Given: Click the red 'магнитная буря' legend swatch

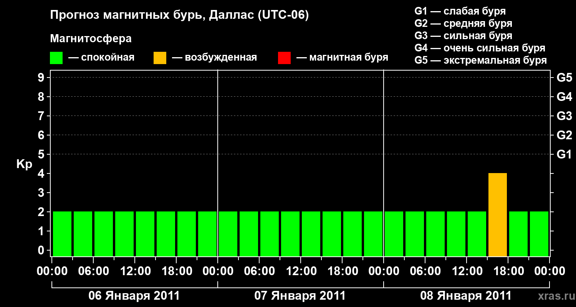Looking at the screenshot, I should (284, 58).
